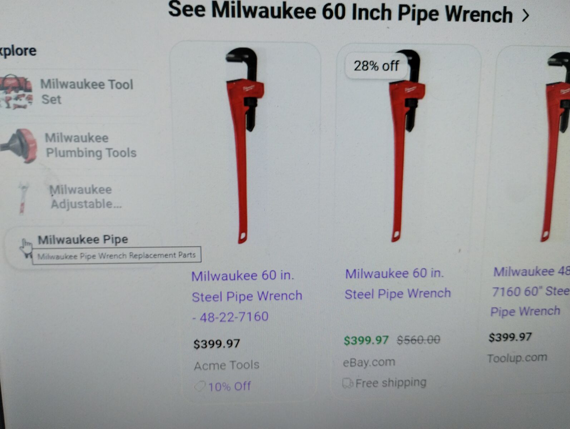Click the Milwaukee Adjustable wrench icon

click(x=23, y=198)
